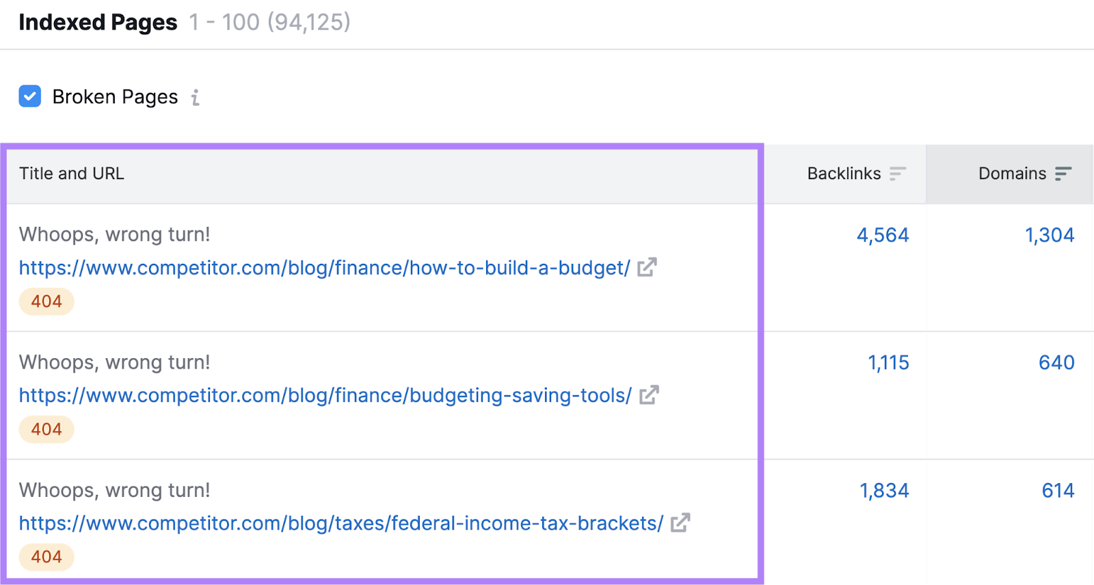Click the info icon next to Broken Pages
Image resolution: width=1094 pixels, height=585 pixels.
[x=196, y=98]
